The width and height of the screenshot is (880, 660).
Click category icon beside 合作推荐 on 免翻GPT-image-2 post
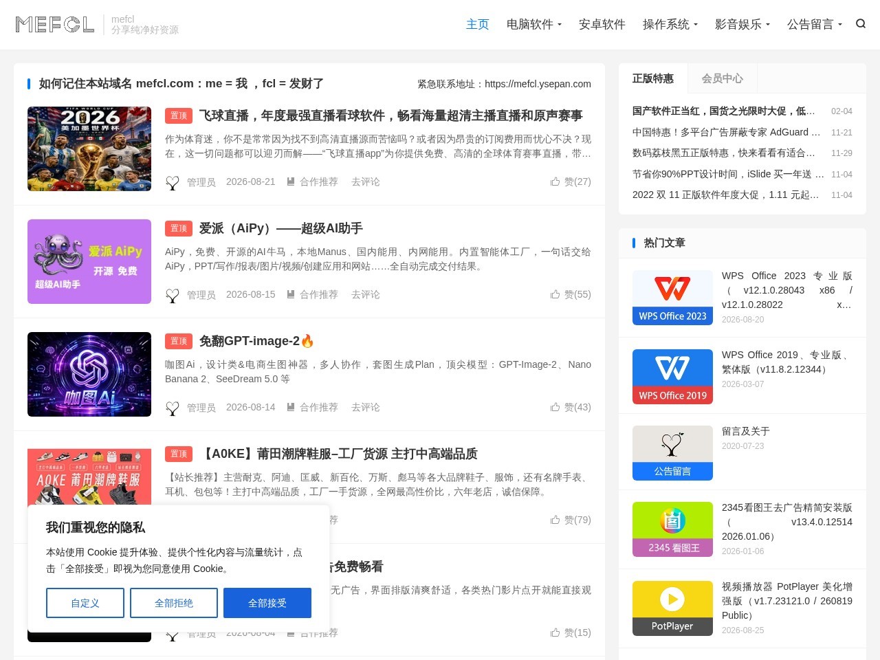click(291, 407)
